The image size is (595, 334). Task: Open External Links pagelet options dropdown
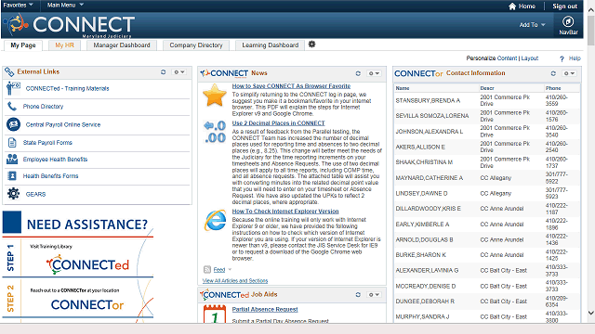pyautogui.click(x=178, y=72)
